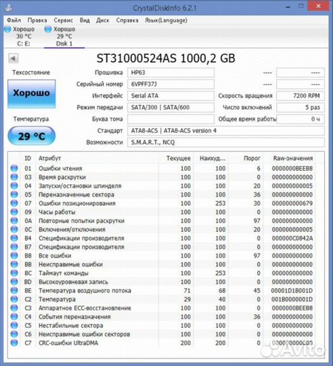Select the Ошибки чтения attribute text
Image resolution: width=333 pixels, height=366 pixels.
60,168
